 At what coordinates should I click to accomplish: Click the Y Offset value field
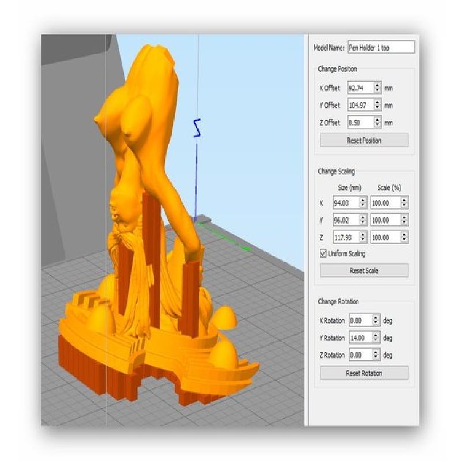tap(361, 105)
